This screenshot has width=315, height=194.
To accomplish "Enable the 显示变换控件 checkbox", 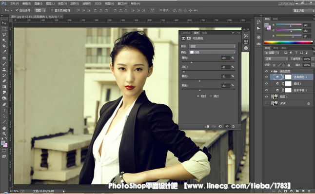I will pyautogui.click(x=52, y=10).
